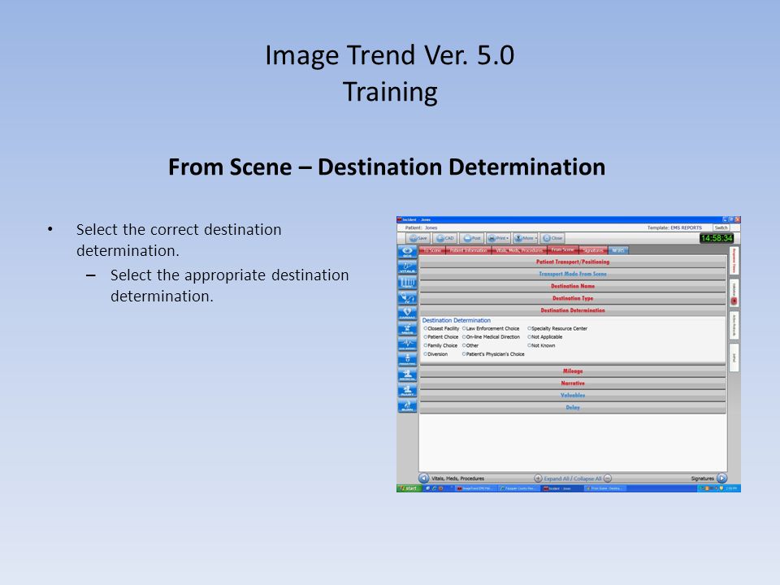Open the INJURY sidebar icon
The image size is (780, 585).
pos(407,391)
